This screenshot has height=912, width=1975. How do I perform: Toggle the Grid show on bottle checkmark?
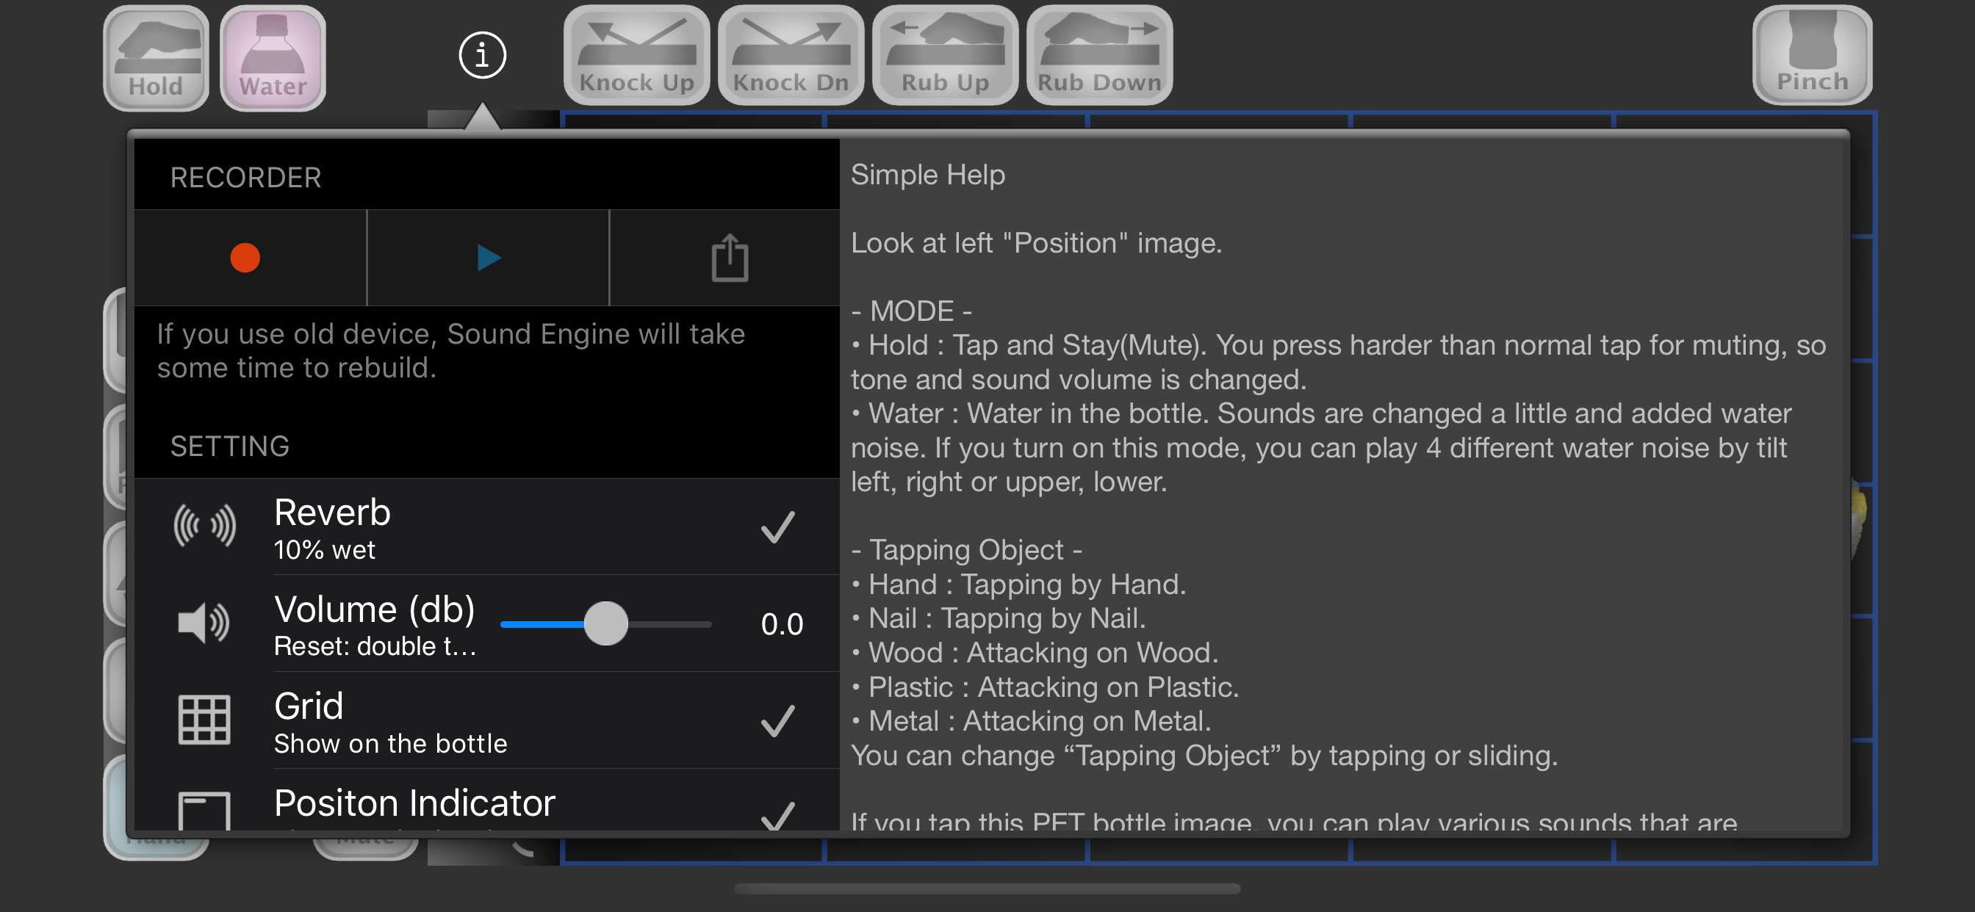tap(777, 720)
